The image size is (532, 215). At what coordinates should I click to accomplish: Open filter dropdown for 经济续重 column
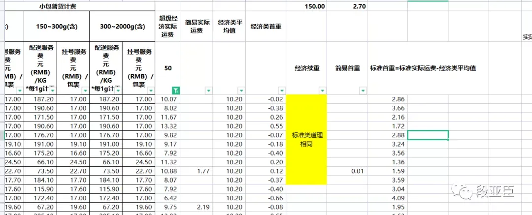(322, 91)
